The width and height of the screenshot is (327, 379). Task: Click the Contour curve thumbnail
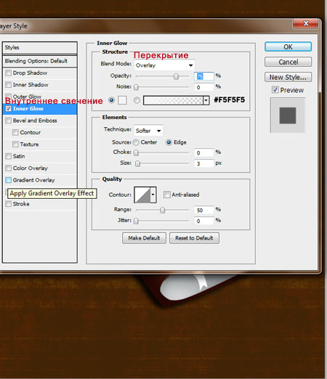[x=142, y=195]
